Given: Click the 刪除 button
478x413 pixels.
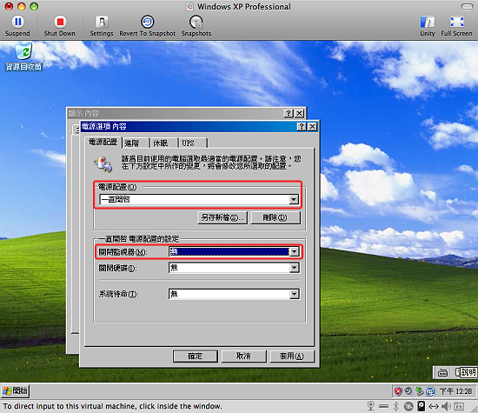Looking at the screenshot, I should tap(276, 217).
